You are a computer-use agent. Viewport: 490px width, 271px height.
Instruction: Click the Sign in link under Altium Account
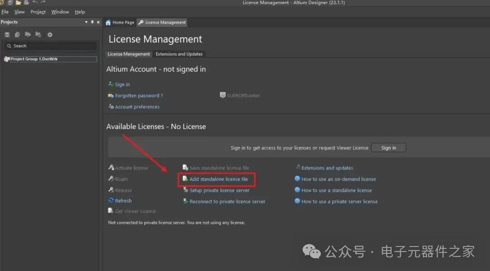point(122,84)
